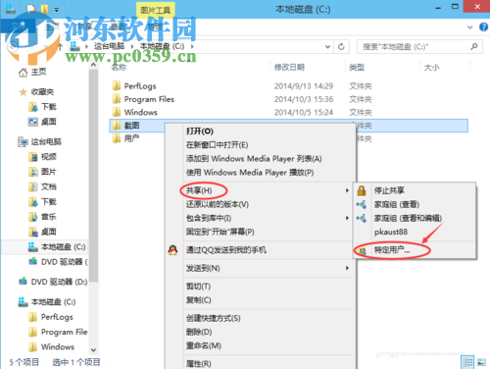Click the 2014/10/5 15:24 date cell
The height and width of the screenshot is (369, 490).
click(x=304, y=112)
